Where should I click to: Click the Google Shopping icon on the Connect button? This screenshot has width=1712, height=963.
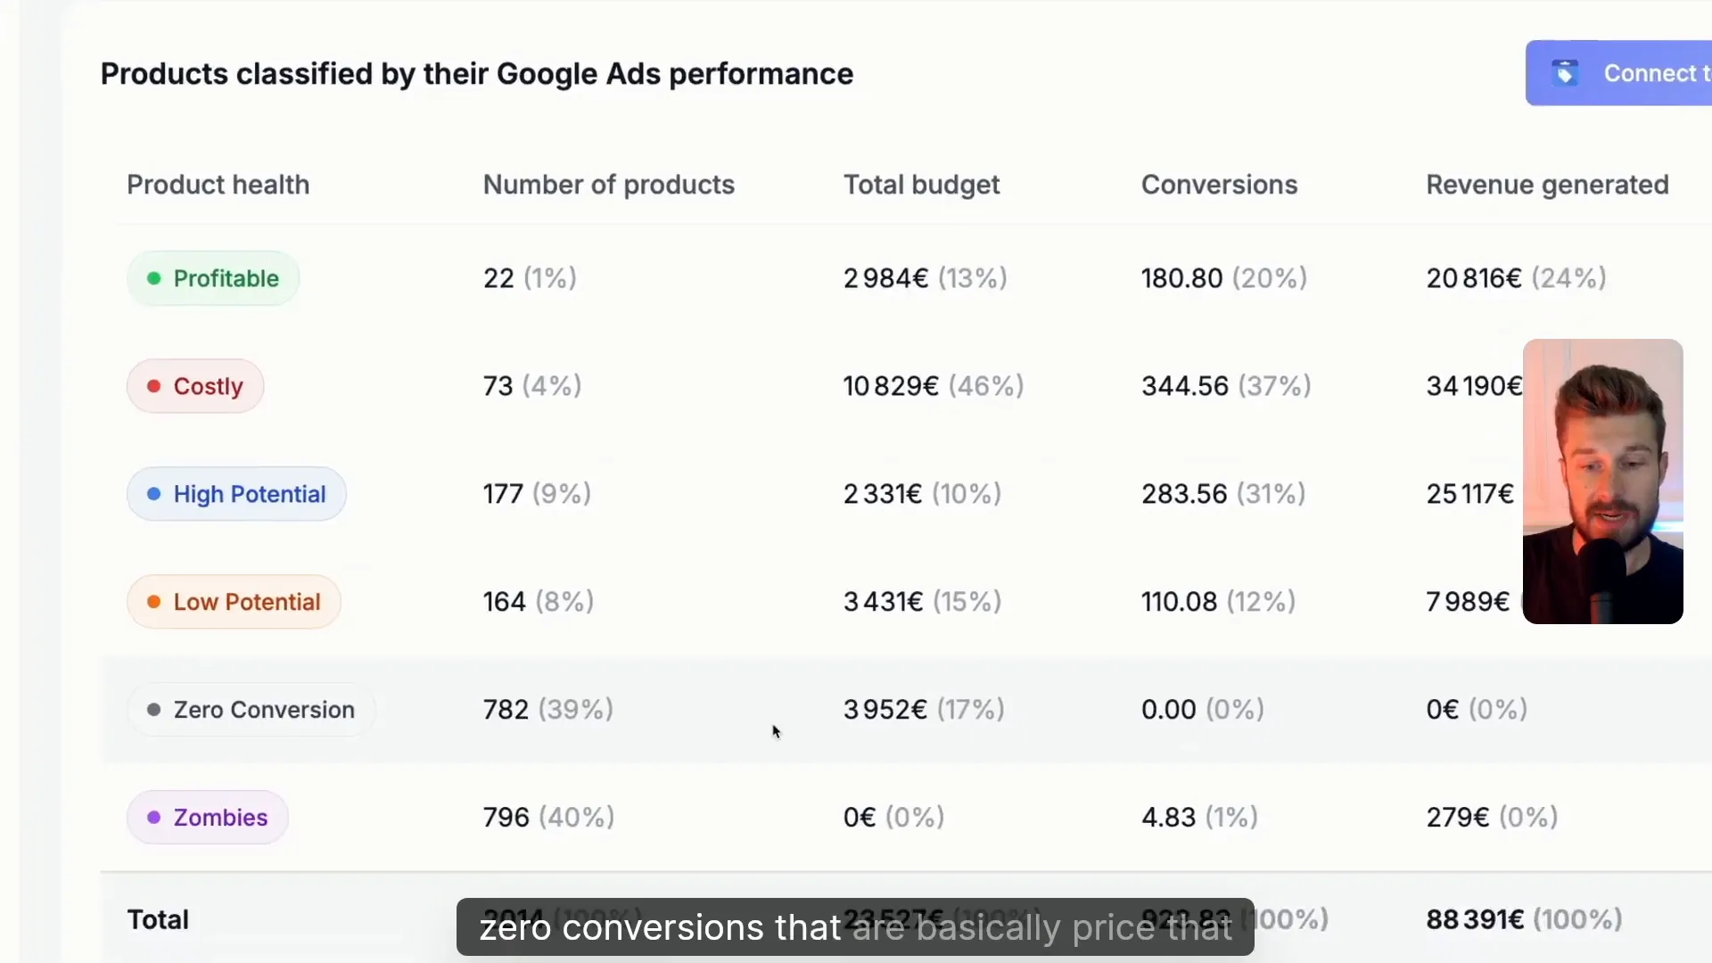1566,73
